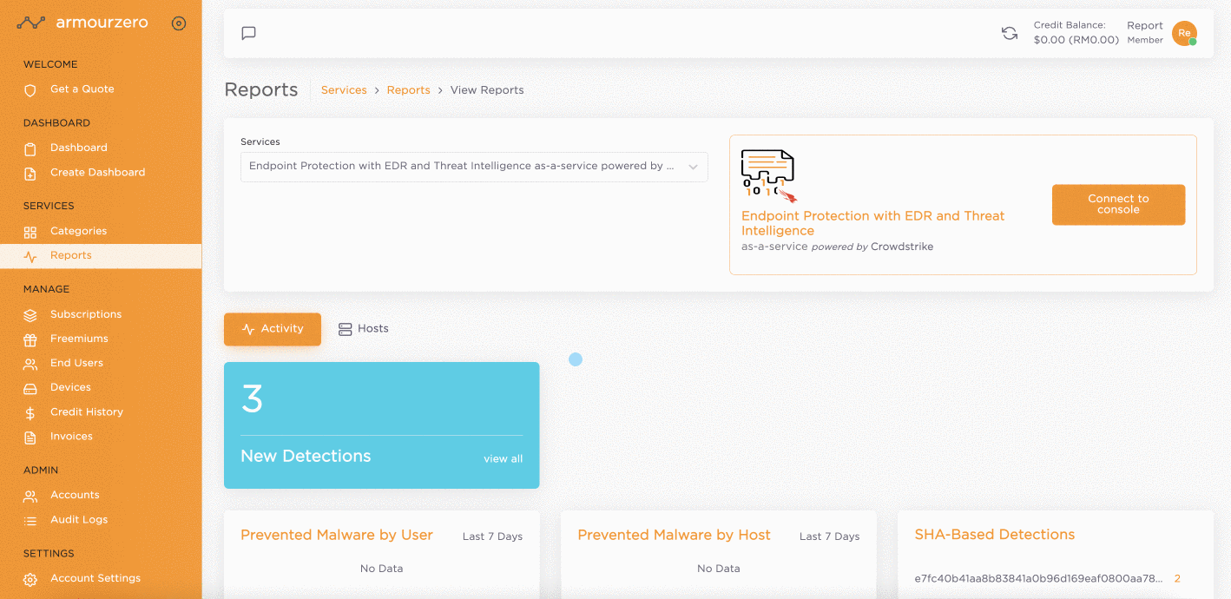The image size is (1231, 599).
Task: Click the Prevented Malware by User heading
Action: click(337, 536)
